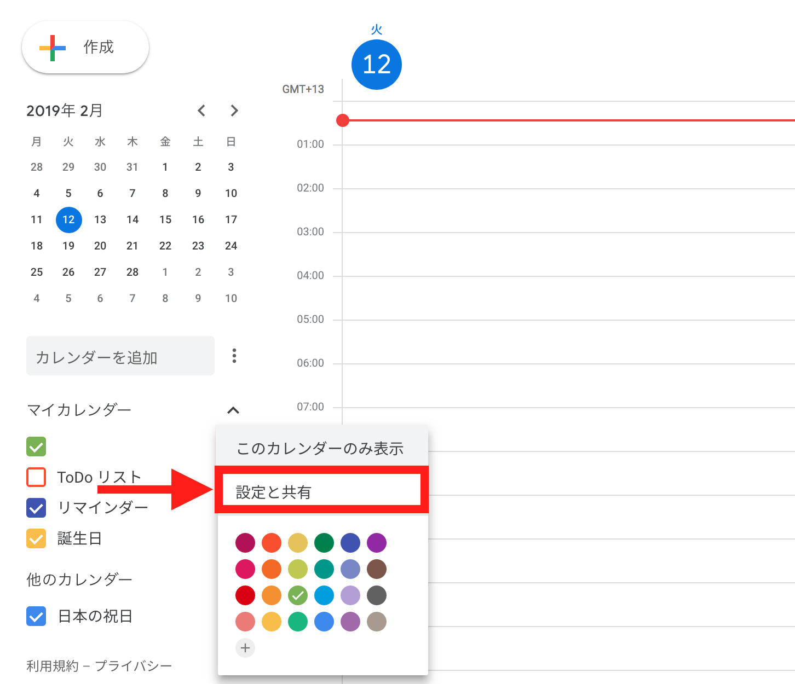The height and width of the screenshot is (684, 795).
Task: Select このカレンダーのみ表示 in the menu
Action: pos(320,448)
